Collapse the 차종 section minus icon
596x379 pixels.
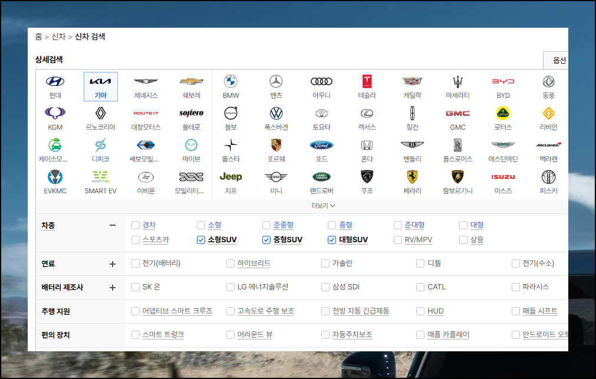click(113, 225)
